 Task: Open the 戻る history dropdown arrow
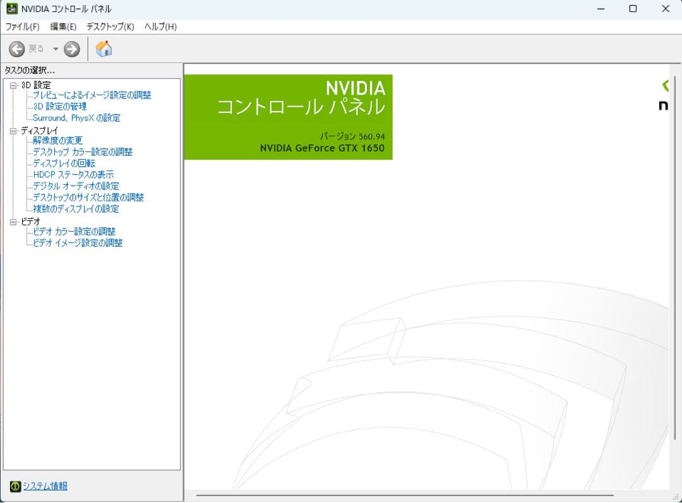coord(55,49)
